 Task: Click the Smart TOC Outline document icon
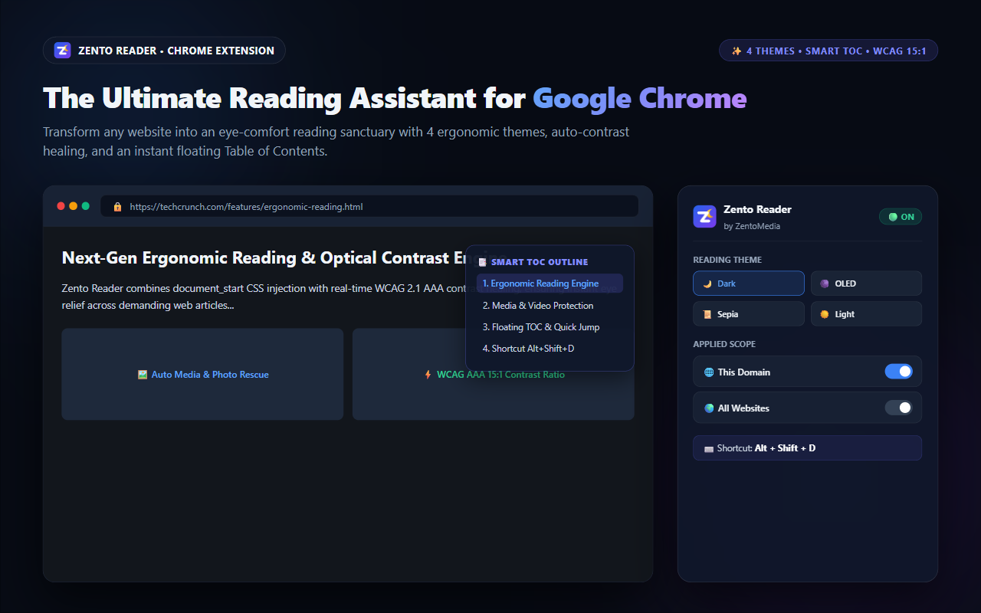(x=483, y=262)
